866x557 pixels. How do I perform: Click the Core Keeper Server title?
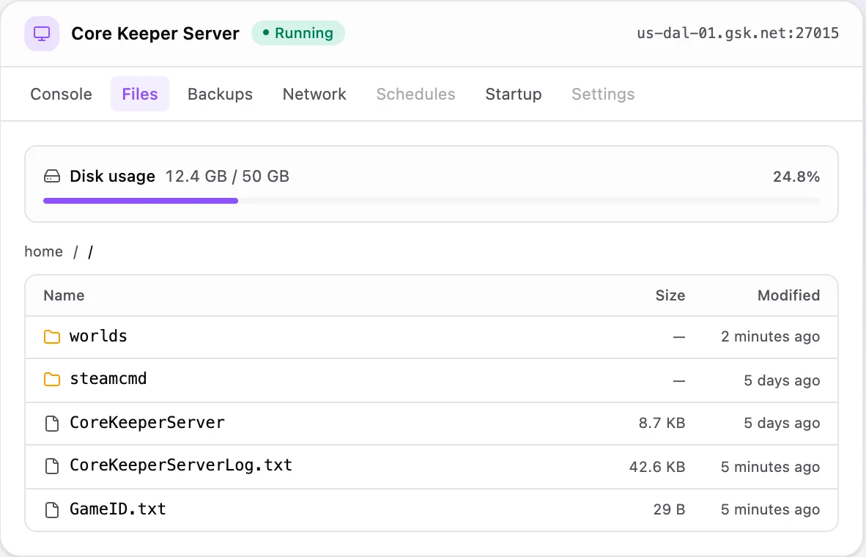tap(155, 34)
